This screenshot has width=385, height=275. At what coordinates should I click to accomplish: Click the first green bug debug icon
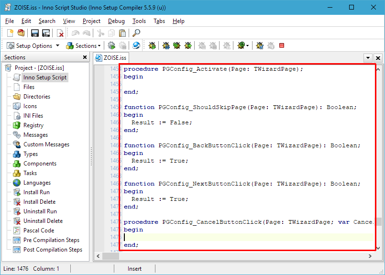(x=152, y=45)
